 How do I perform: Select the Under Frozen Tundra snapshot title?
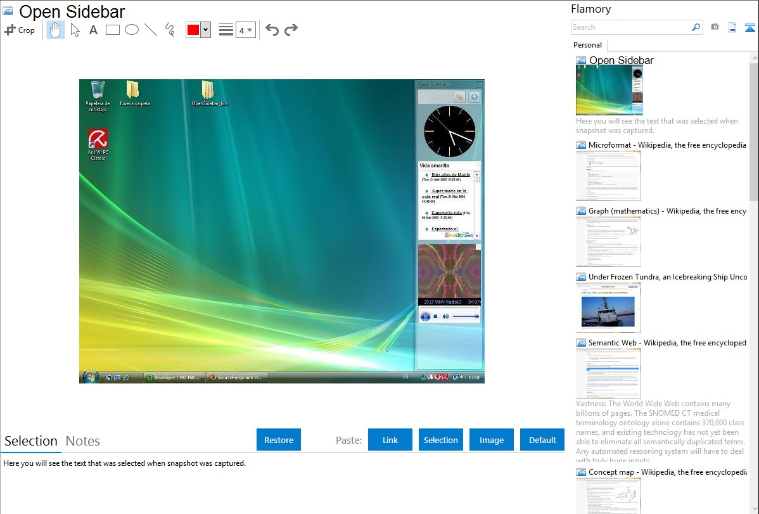coord(668,276)
